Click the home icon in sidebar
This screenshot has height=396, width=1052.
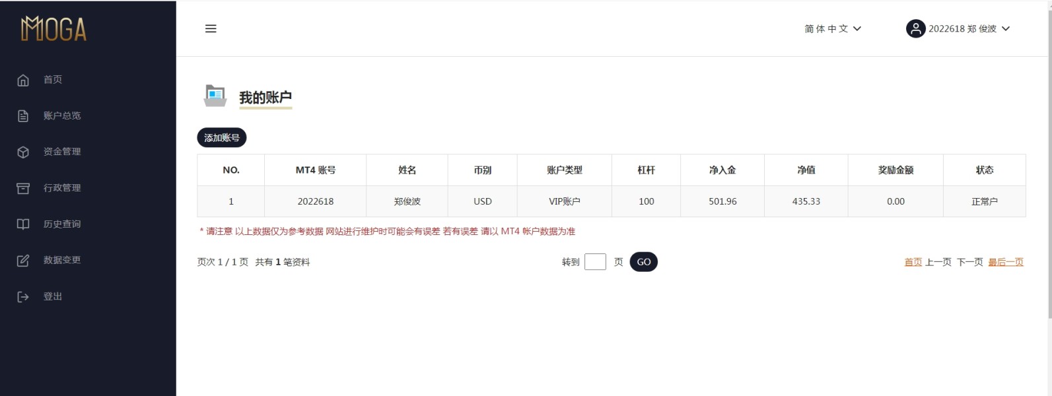[23, 80]
